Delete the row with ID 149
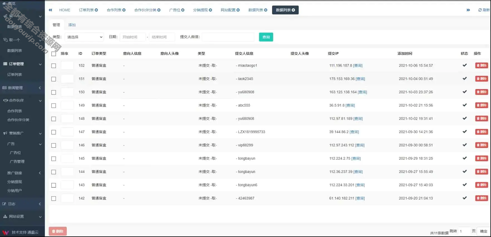 click(482, 105)
